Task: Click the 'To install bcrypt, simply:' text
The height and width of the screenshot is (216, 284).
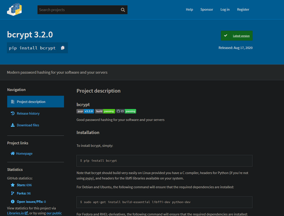Action: (95, 145)
